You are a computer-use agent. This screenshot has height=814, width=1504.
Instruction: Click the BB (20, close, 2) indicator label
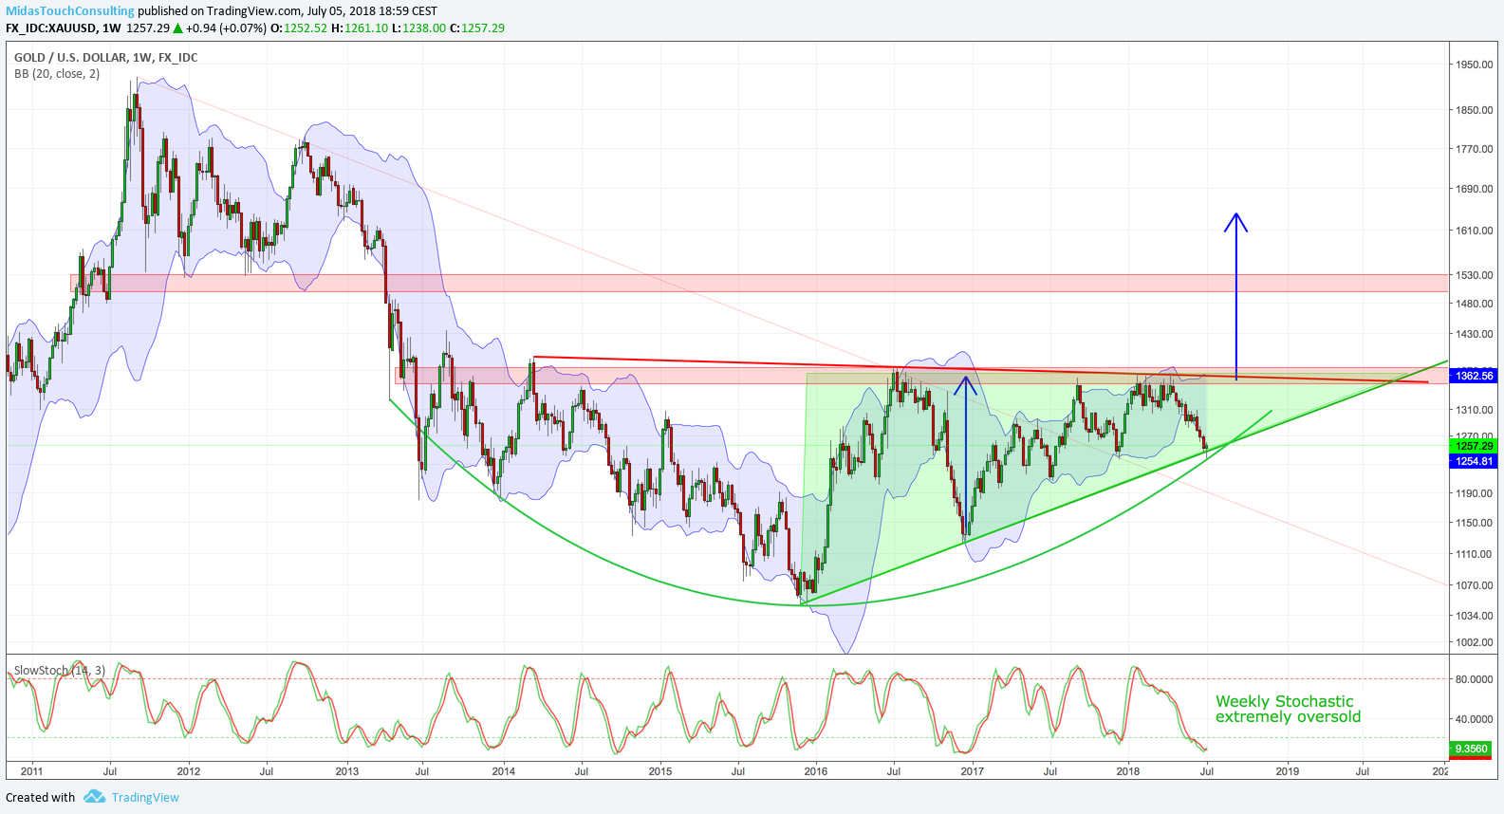click(57, 73)
